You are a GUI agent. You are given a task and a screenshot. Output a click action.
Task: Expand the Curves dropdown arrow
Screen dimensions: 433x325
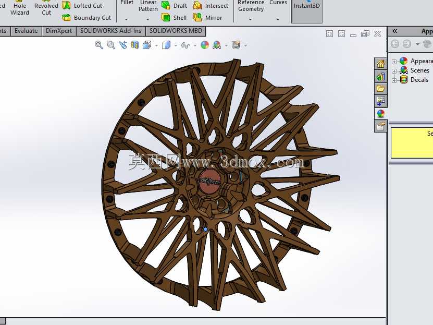(x=278, y=20)
